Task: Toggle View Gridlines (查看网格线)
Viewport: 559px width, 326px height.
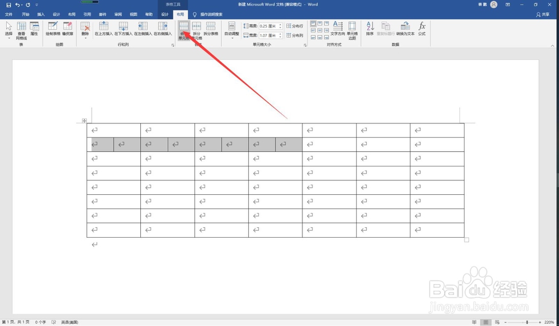Action: click(21, 30)
